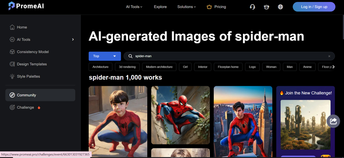Expand the AI Tools sidebar submenu arrow
Viewport: 344px width, 158px height.
(x=73, y=40)
